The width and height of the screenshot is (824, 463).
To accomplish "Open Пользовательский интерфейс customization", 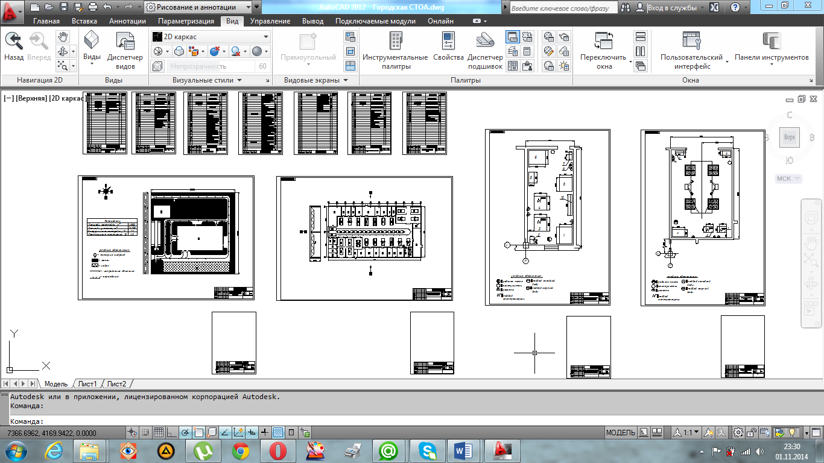I will pos(691,50).
